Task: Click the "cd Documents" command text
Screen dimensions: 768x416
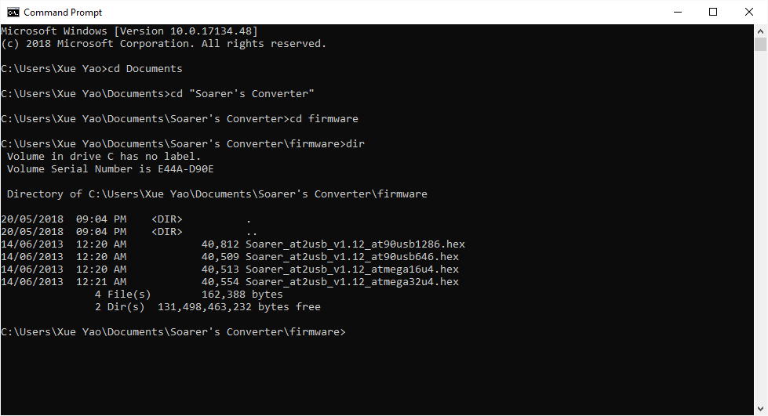Action: point(144,69)
